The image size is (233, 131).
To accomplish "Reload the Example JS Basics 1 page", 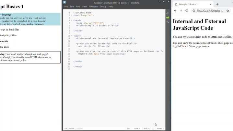I will tap(187, 11).
